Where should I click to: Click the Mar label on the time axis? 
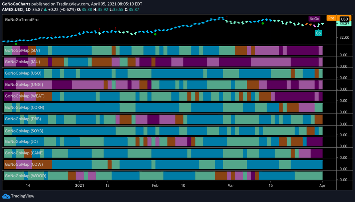tap(231, 185)
